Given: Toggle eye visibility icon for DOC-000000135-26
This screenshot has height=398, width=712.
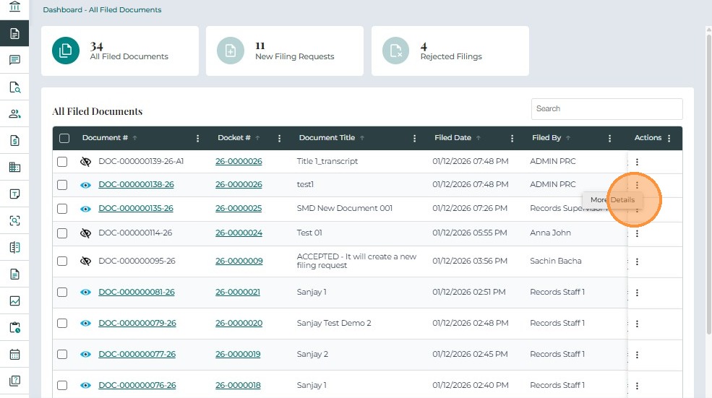Looking at the screenshot, I should point(85,209).
